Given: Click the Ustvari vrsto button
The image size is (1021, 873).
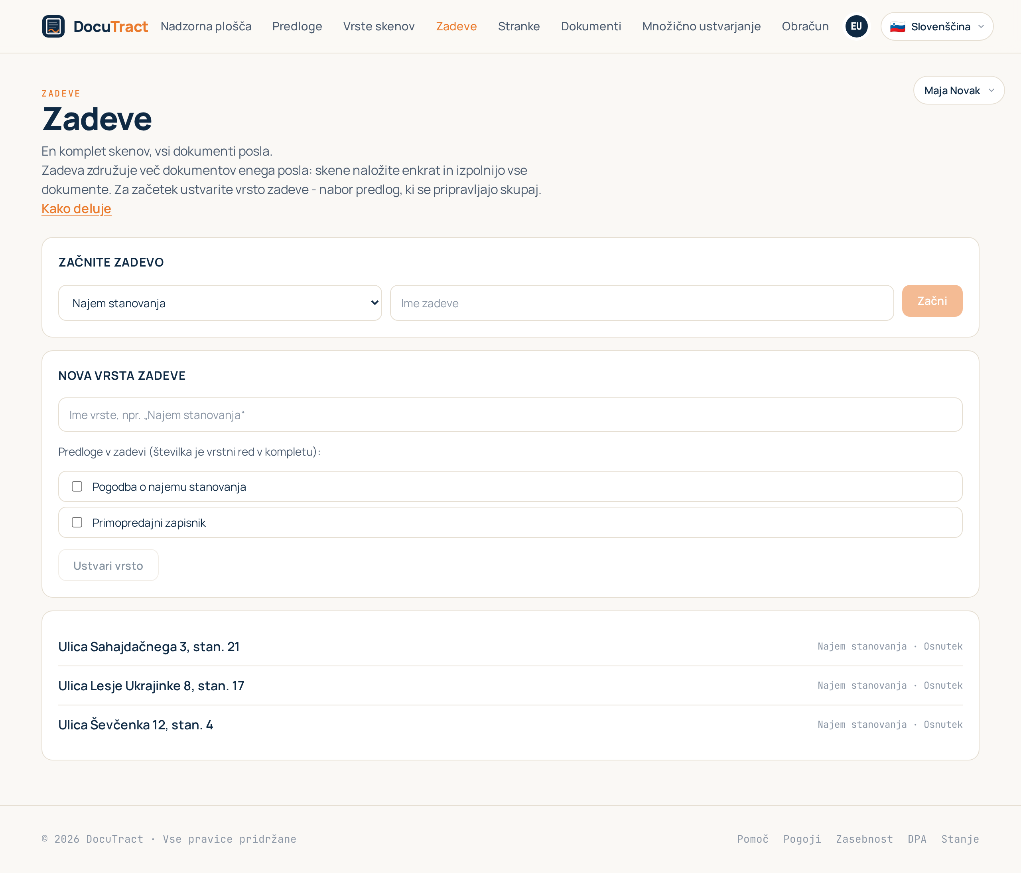Looking at the screenshot, I should (108, 565).
